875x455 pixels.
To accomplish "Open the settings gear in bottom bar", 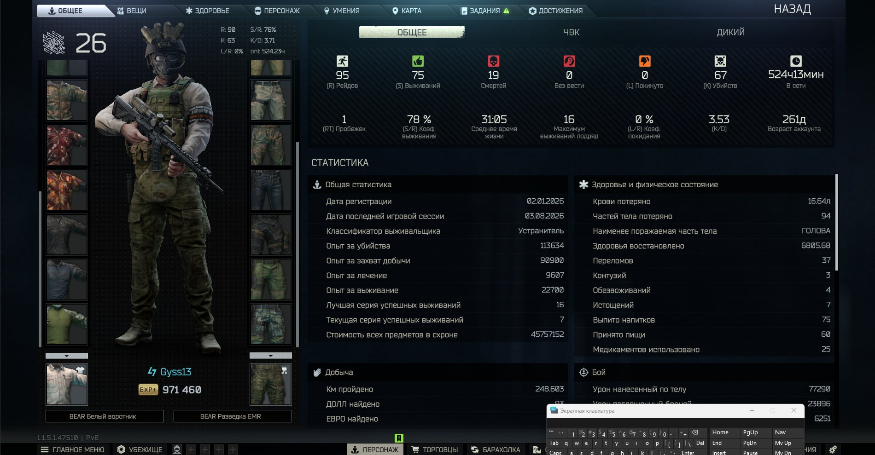I will pos(833,449).
